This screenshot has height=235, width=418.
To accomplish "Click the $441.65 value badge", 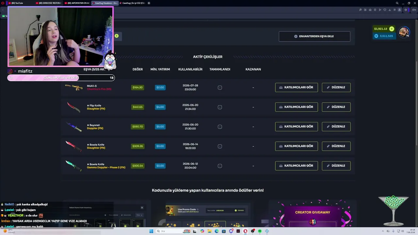I will [x=137, y=107].
